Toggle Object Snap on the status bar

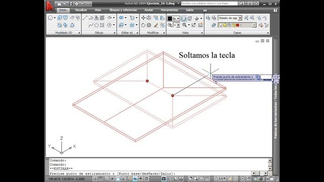click(118, 178)
